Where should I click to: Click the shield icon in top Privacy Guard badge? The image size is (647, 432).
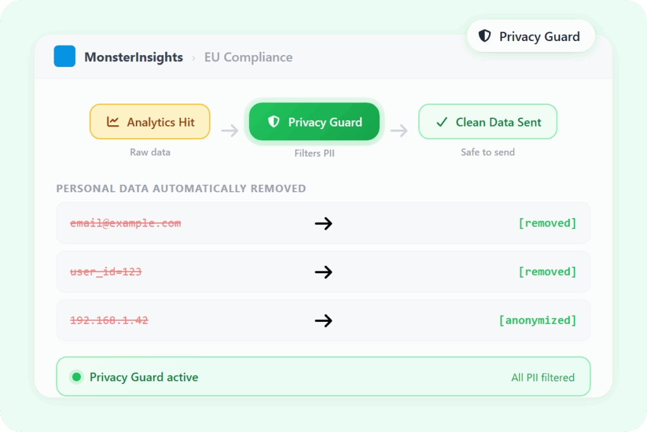point(485,36)
